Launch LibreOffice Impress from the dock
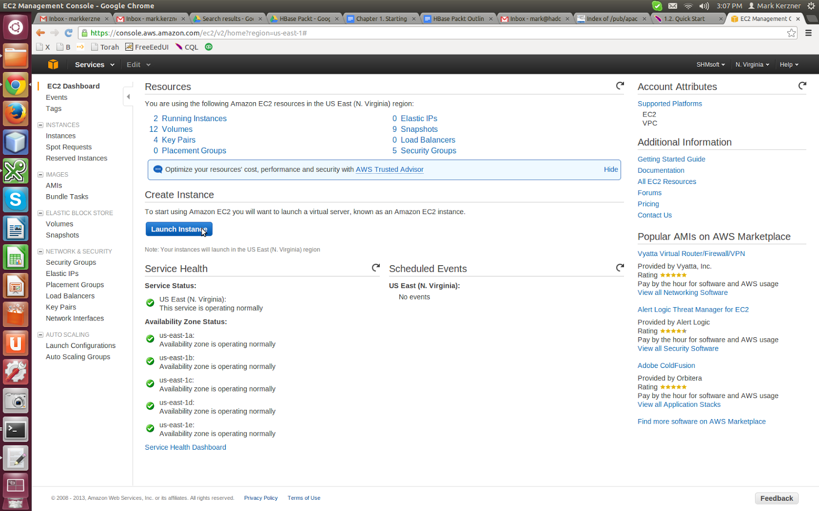 point(15,286)
